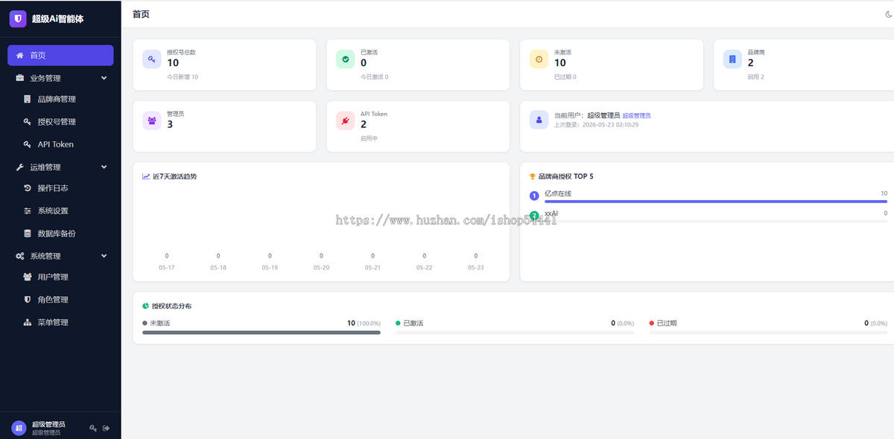
Task: Click the 未激活 status progress bar
Action: coord(261,332)
